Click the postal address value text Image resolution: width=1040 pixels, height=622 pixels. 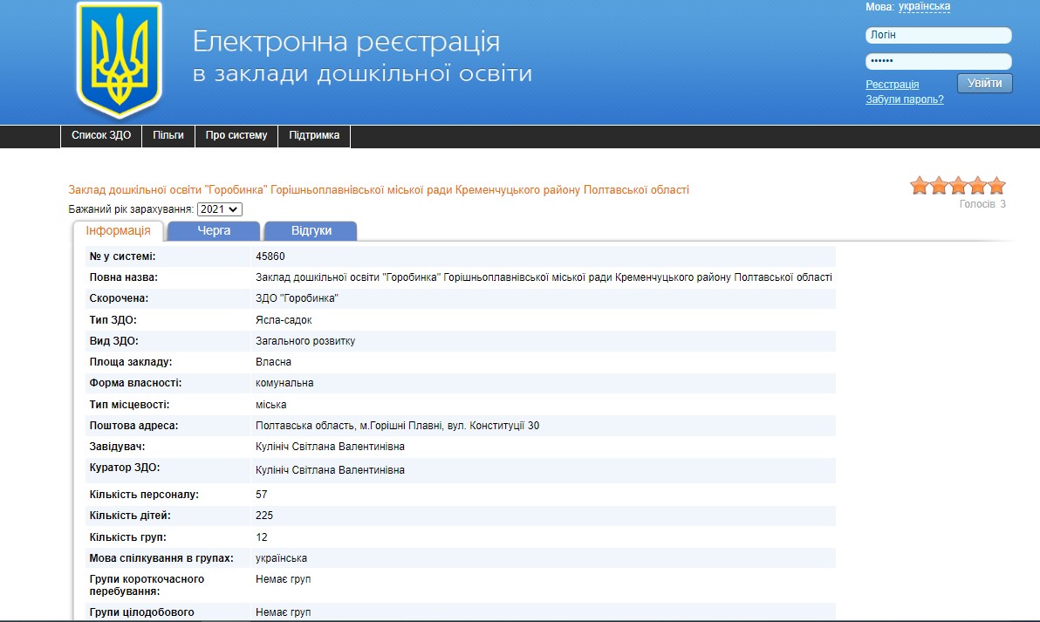pyautogui.click(x=397, y=426)
